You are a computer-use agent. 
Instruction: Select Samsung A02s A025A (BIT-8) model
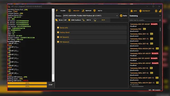click(x=144, y=50)
